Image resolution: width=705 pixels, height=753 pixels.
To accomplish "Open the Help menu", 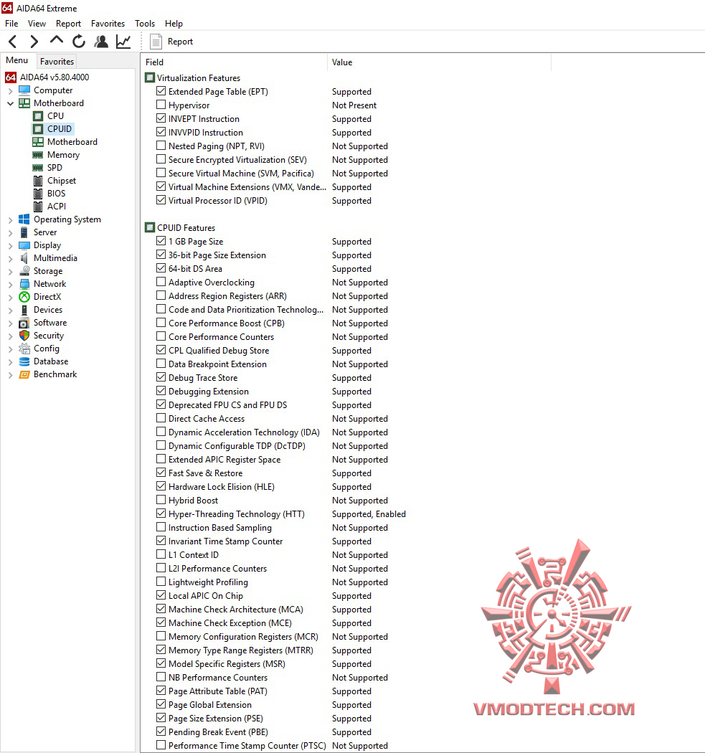I will click(x=174, y=24).
